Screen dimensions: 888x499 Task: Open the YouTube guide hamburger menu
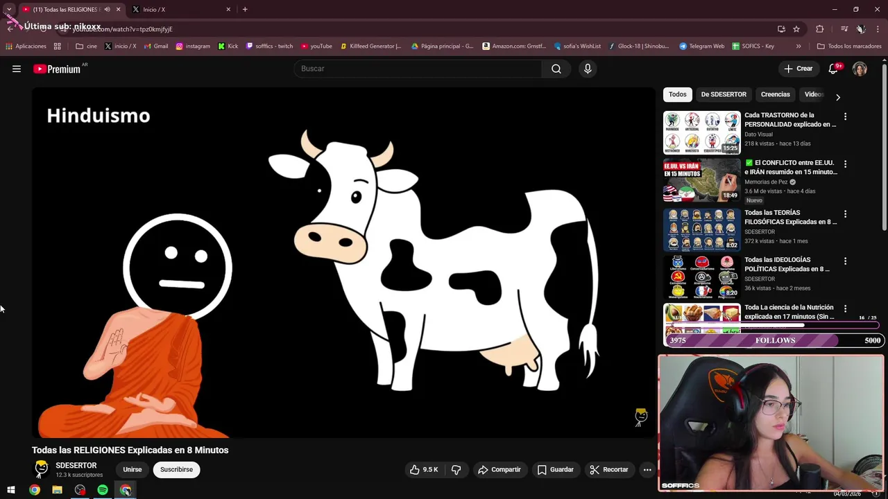coord(17,69)
